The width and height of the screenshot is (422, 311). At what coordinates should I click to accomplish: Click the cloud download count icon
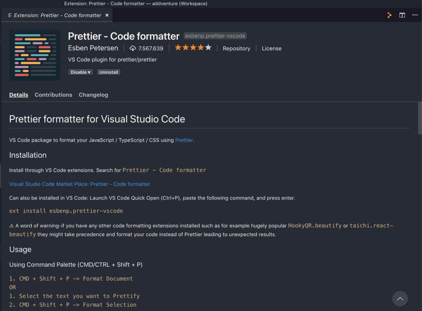point(133,48)
